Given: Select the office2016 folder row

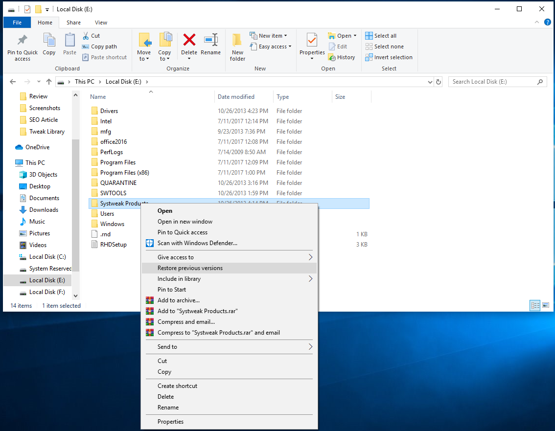Looking at the screenshot, I should (x=229, y=142).
